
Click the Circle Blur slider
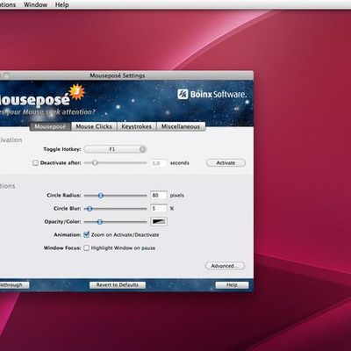[x=115, y=209]
